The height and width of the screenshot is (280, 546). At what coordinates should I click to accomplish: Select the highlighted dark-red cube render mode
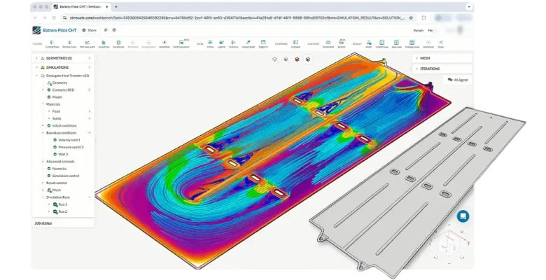308,59
